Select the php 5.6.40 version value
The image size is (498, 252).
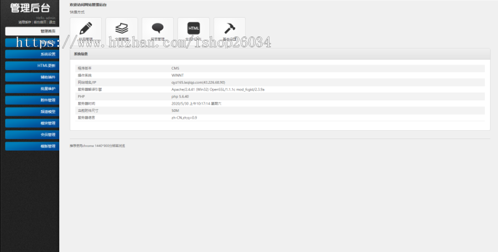point(180,96)
